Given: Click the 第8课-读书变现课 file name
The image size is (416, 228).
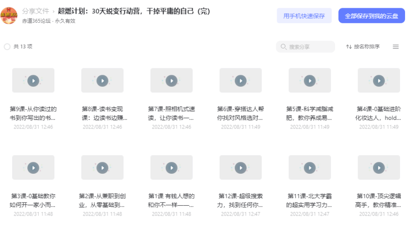Looking at the screenshot, I should pos(105,114).
